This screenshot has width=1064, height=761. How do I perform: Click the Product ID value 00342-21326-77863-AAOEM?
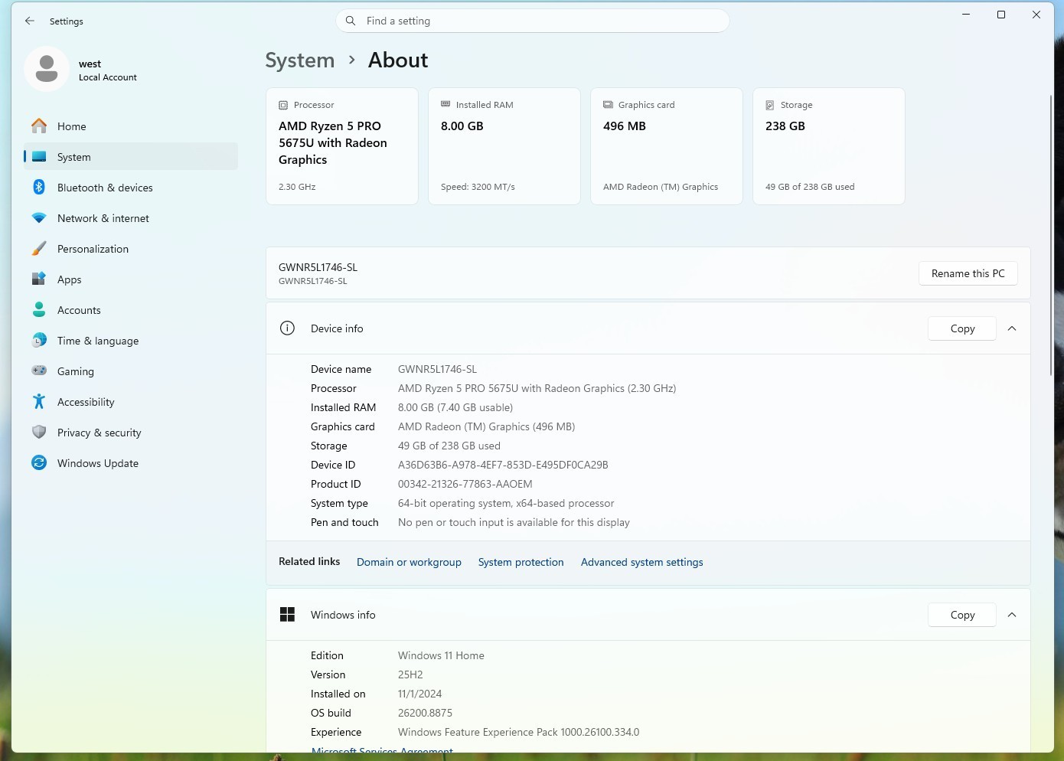click(x=465, y=484)
